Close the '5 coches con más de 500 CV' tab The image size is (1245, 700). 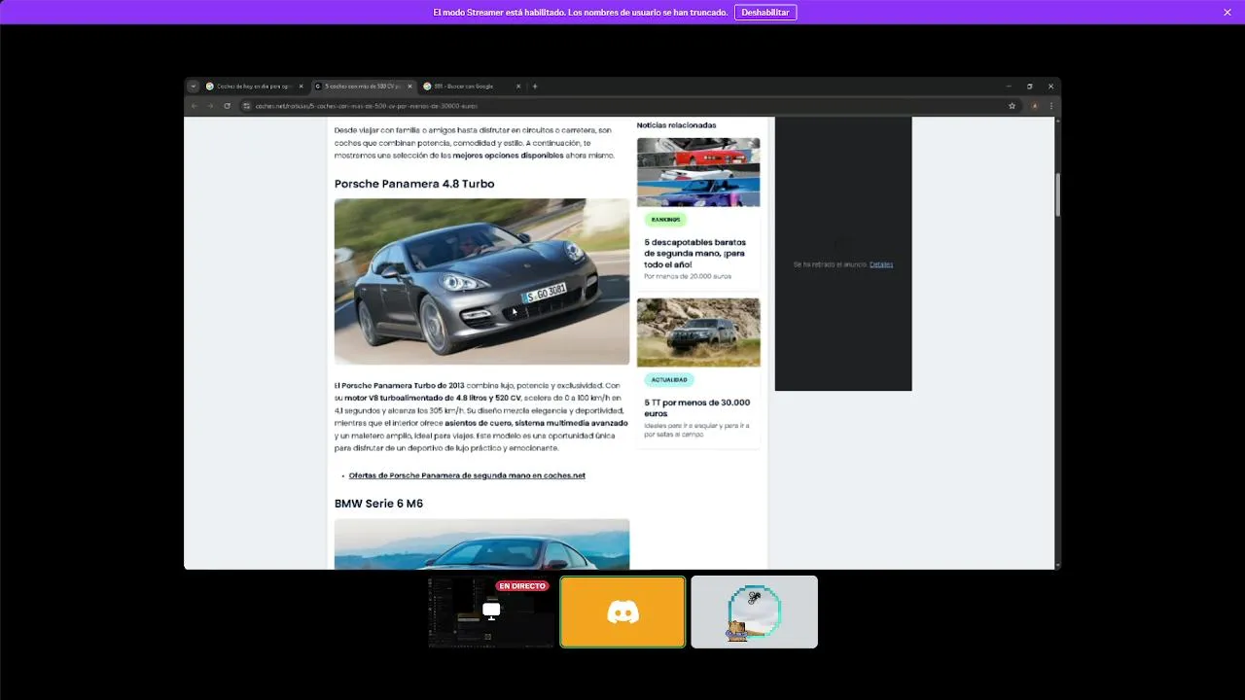(409, 87)
